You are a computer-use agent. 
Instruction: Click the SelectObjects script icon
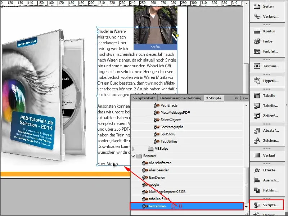[x=157, y=120]
